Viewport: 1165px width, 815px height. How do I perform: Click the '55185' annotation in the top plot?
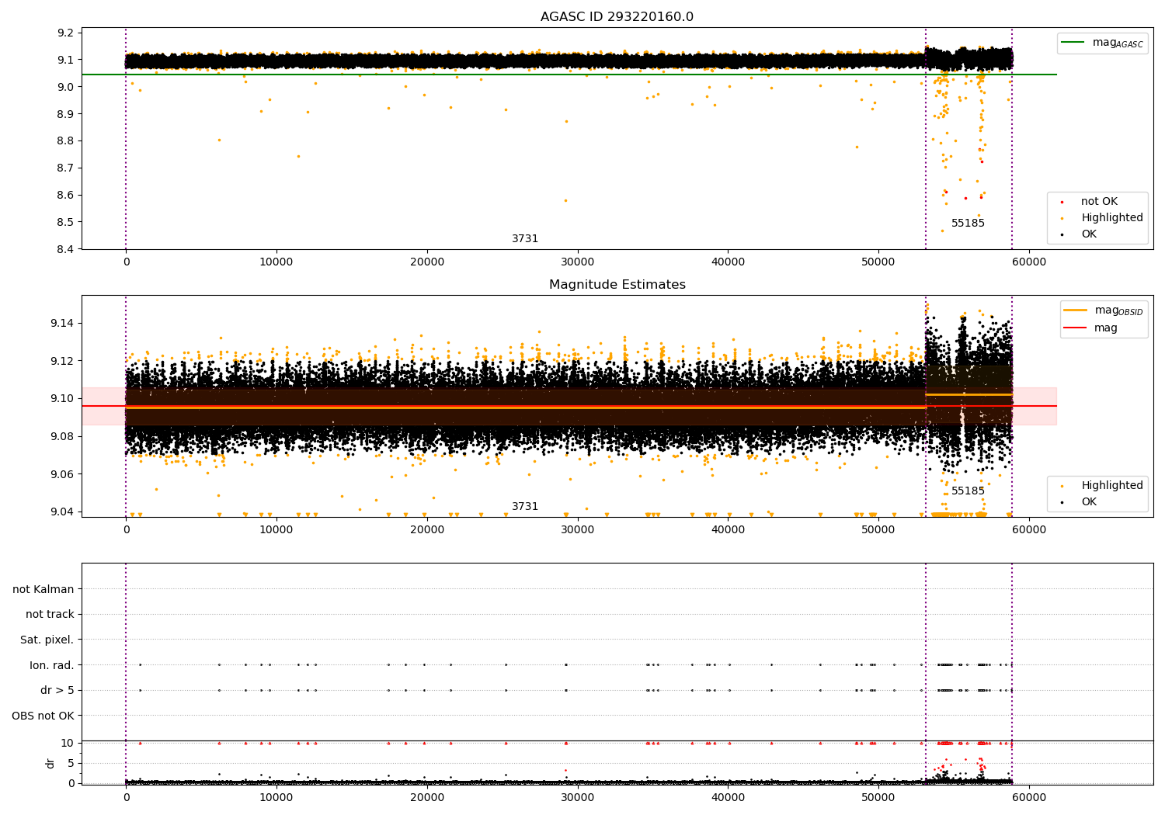pyautogui.click(x=968, y=224)
